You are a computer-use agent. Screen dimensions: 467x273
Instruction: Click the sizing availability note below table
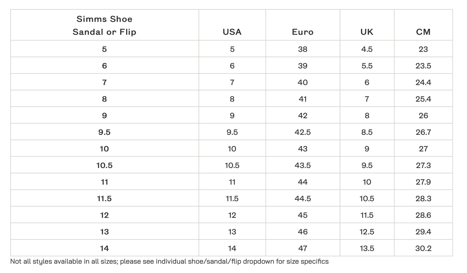(169, 261)
